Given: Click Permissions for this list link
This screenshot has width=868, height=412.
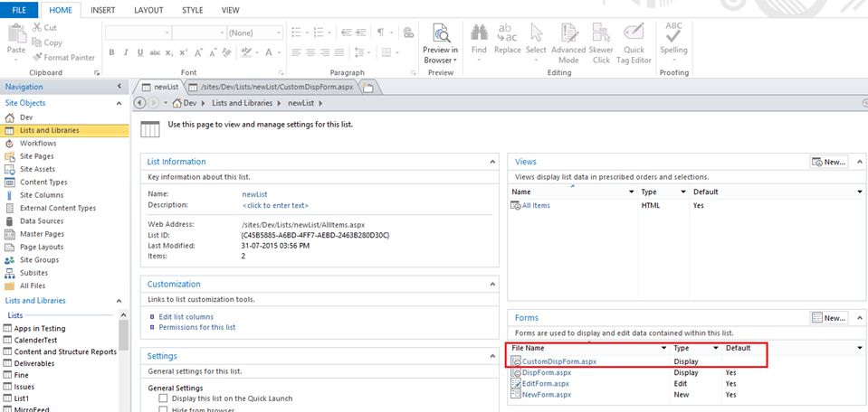Looking at the screenshot, I should click(197, 327).
